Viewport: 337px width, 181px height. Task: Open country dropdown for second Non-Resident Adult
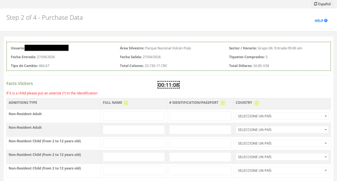282,130
